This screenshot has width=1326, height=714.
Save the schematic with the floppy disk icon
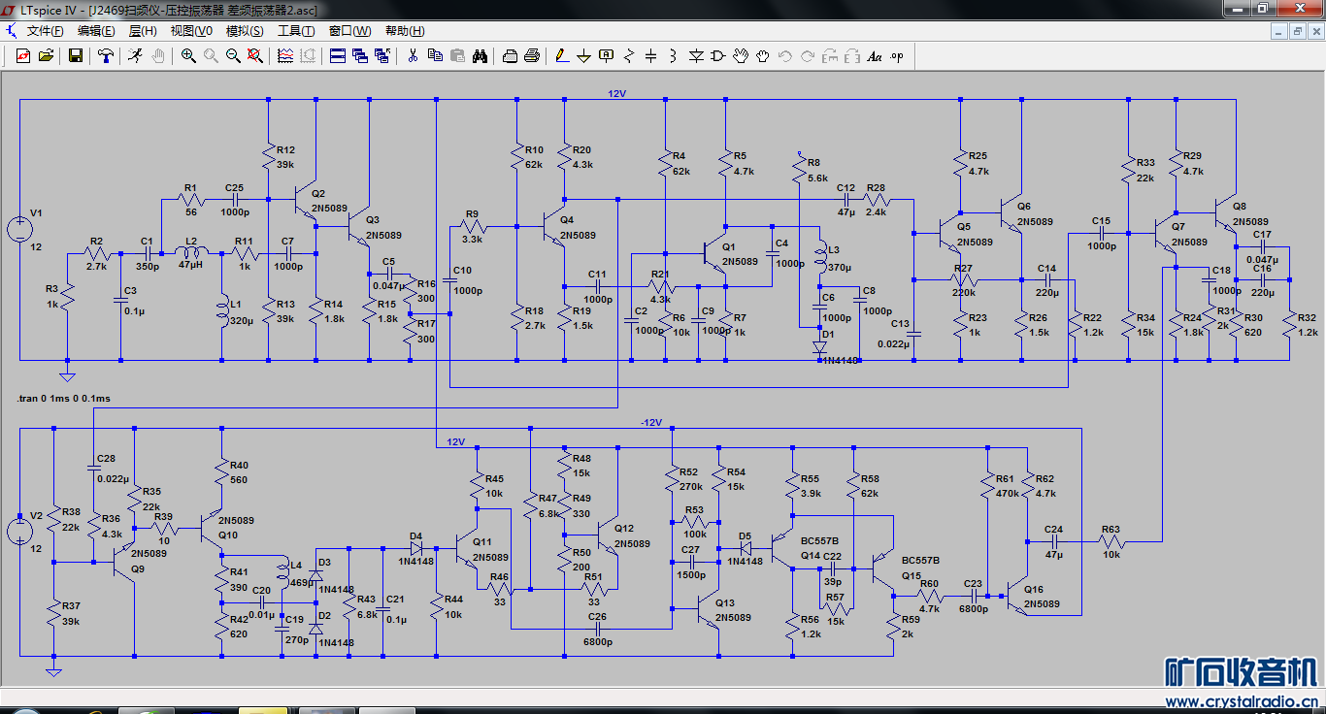[x=76, y=56]
